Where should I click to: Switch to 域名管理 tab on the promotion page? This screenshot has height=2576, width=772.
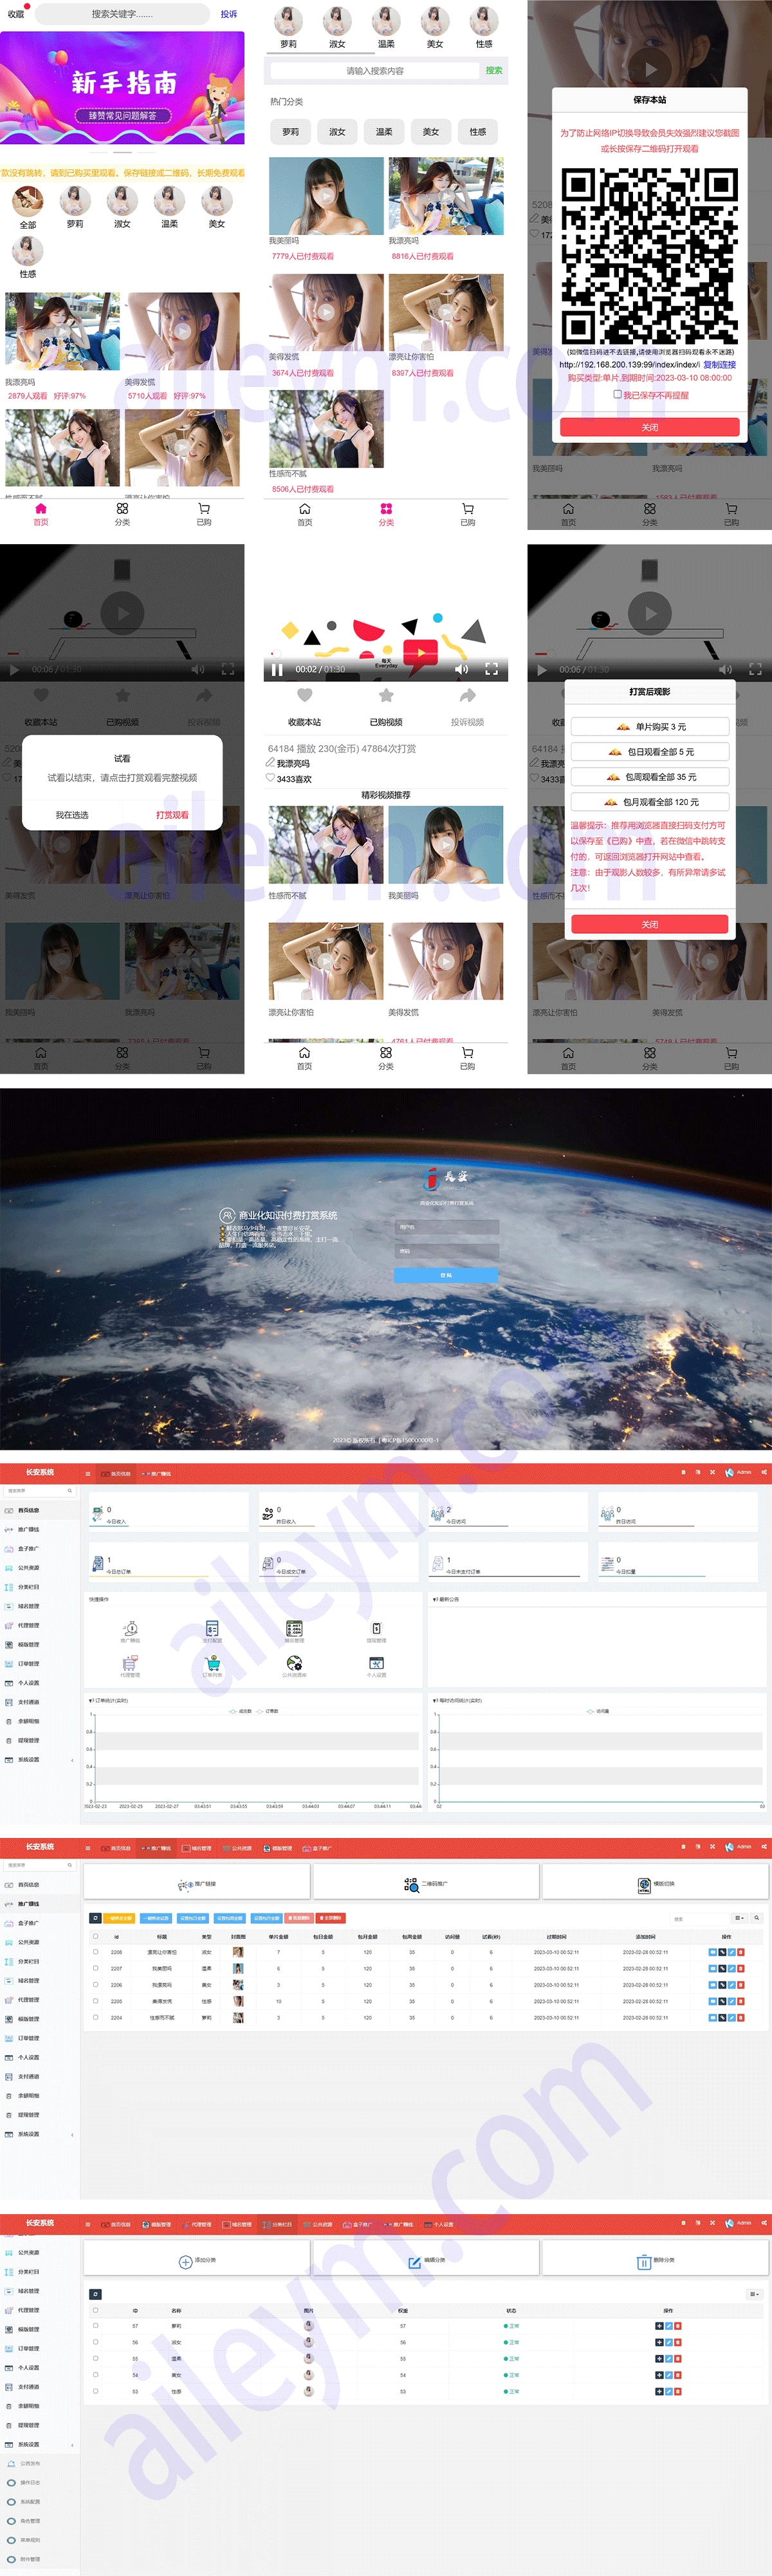click(x=198, y=1848)
